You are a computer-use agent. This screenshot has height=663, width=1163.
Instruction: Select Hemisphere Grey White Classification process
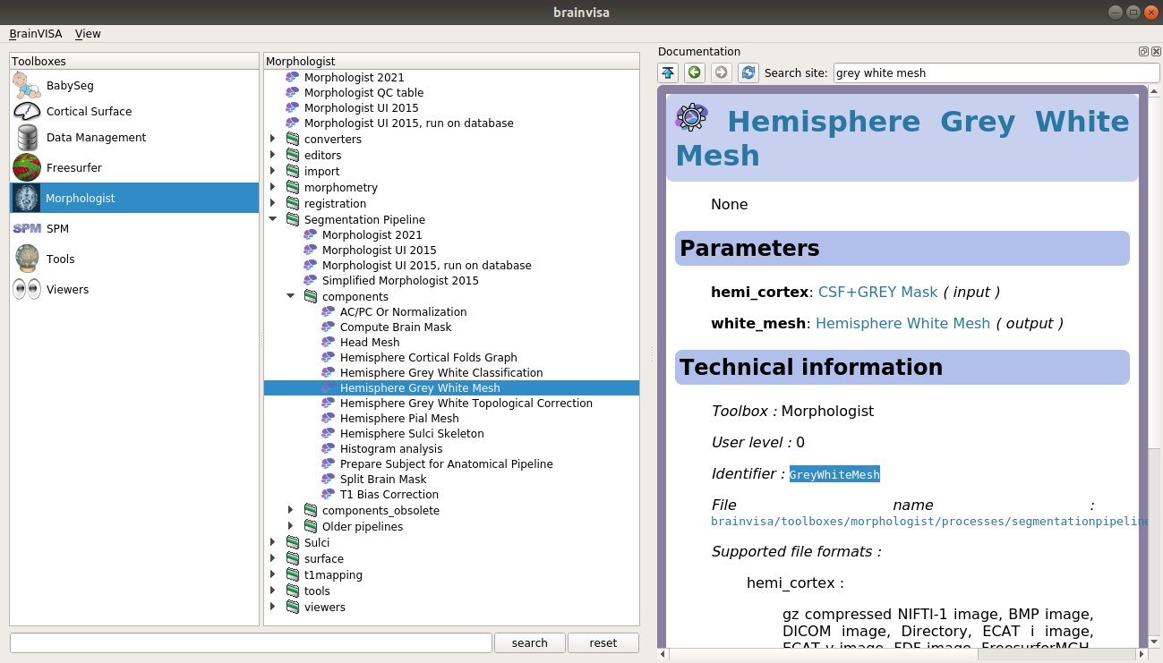tap(441, 373)
